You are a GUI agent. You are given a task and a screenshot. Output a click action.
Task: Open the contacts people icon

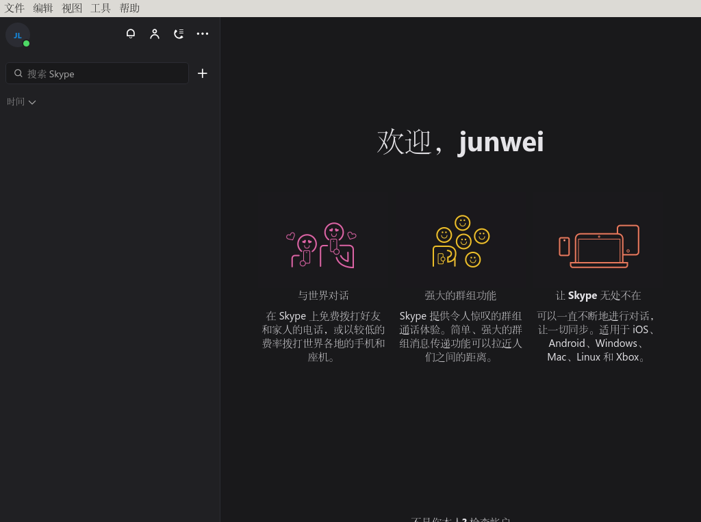(x=155, y=34)
